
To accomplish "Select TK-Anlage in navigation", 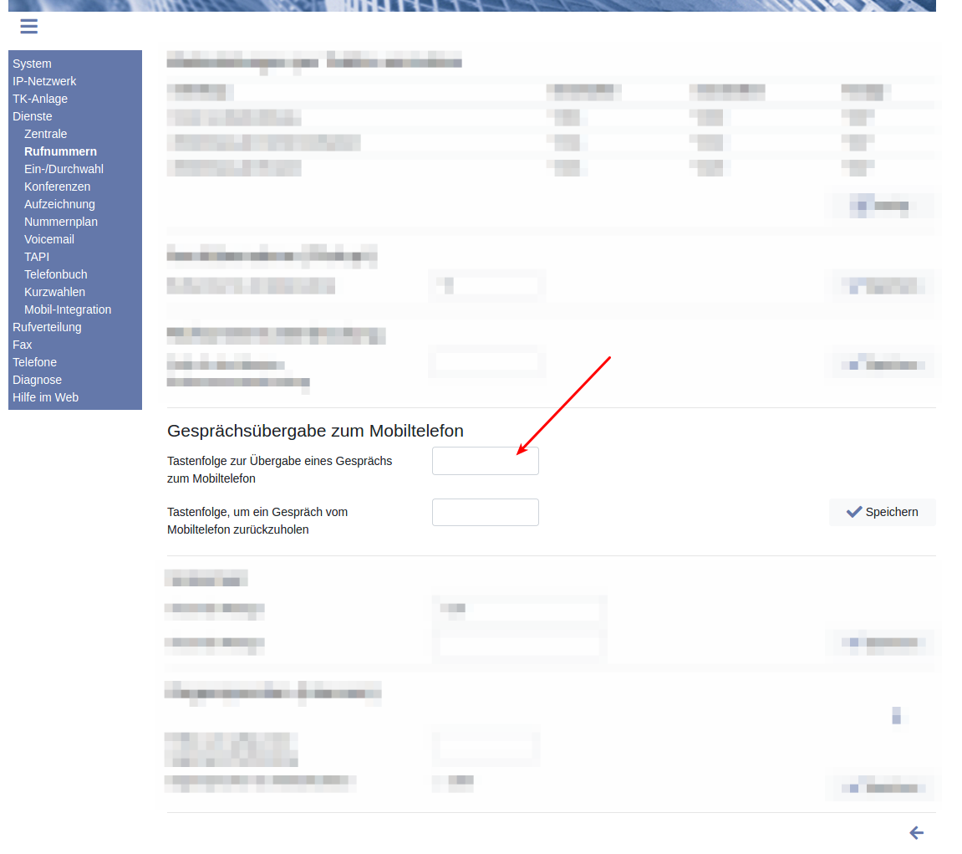I will tap(40, 99).
